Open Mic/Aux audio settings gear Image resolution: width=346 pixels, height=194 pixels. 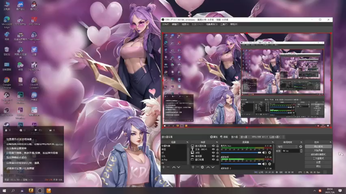270,153
